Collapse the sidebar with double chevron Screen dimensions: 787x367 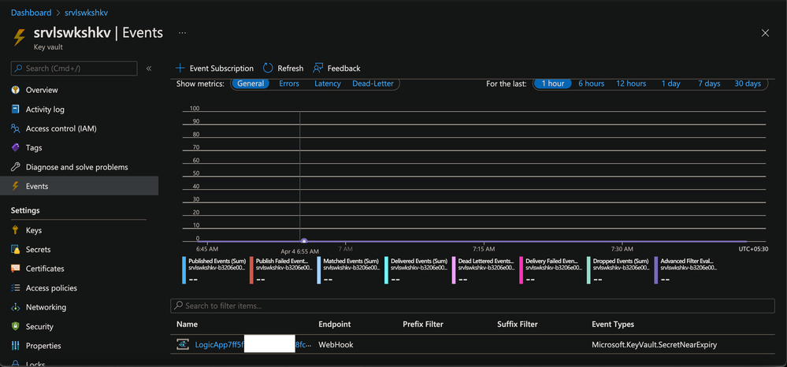[x=149, y=69]
